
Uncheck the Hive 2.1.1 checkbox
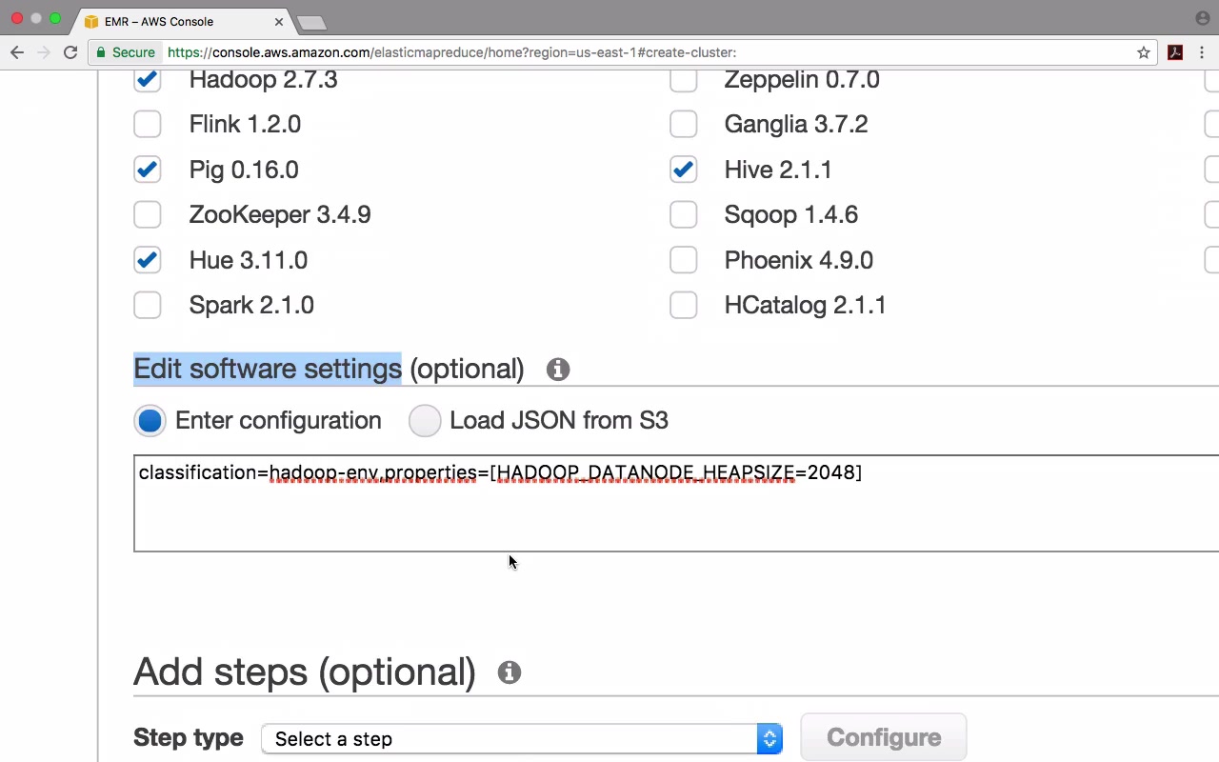point(683,170)
